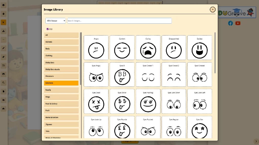
Task: Pick the Eyes Closed 2 image
Action: tap(174, 75)
